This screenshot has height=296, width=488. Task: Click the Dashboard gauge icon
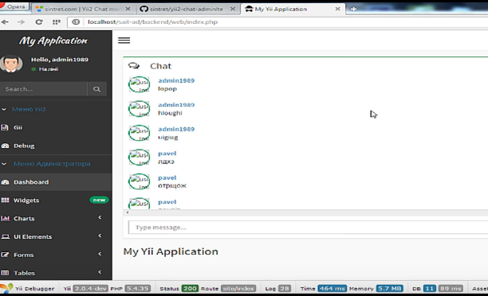5,182
